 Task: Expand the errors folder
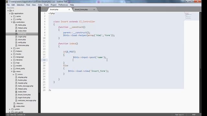[14, 74]
